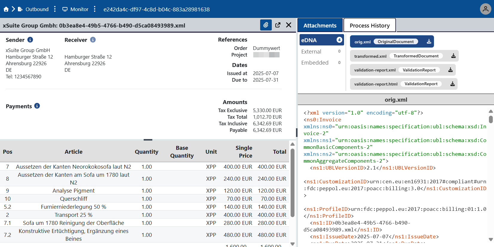Switch to Process History tab
This screenshot has width=494, height=247.
click(x=369, y=25)
